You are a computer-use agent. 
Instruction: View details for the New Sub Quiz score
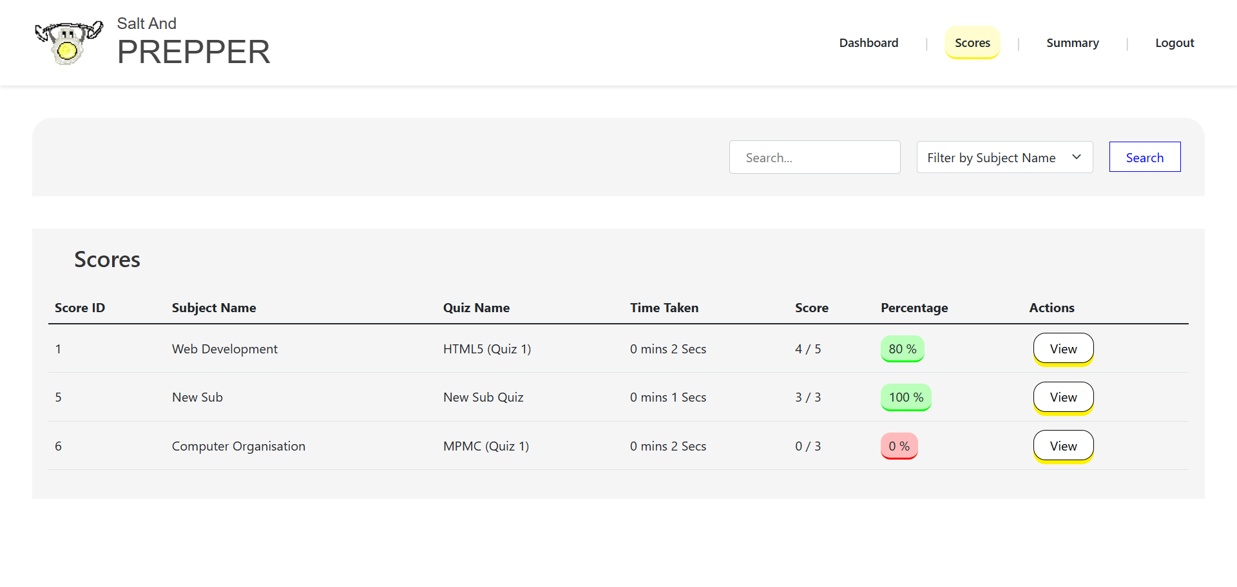pos(1063,397)
